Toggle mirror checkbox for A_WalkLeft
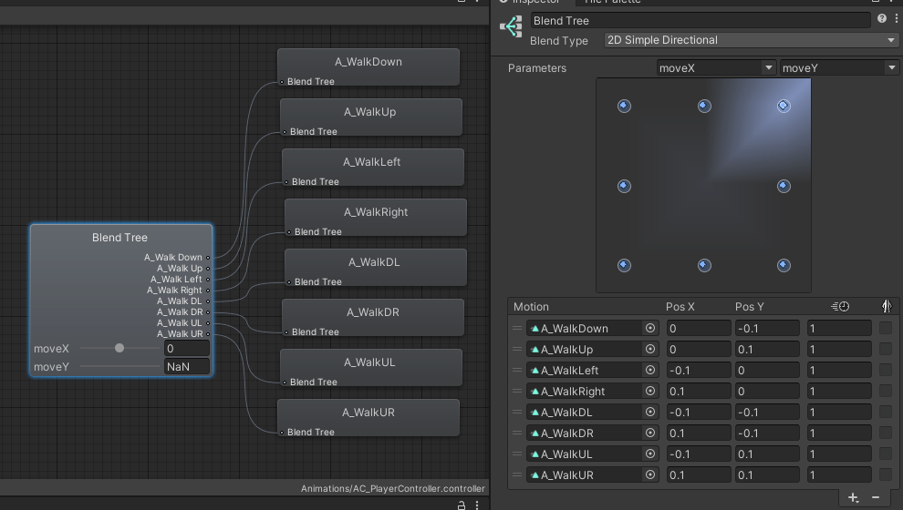The height and width of the screenshot is (510, 903). tap(886, 370)
